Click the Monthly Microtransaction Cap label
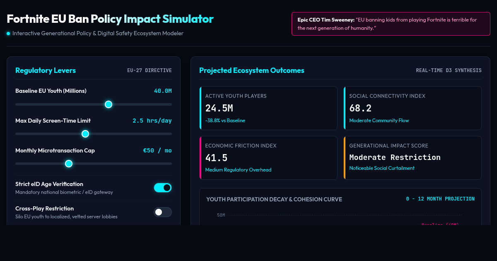This screenshot has width=497, height=261. pos(55,151)
